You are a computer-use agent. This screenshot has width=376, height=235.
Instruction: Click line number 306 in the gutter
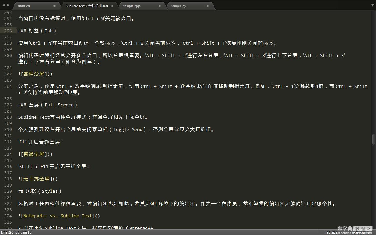coord(8,105)
